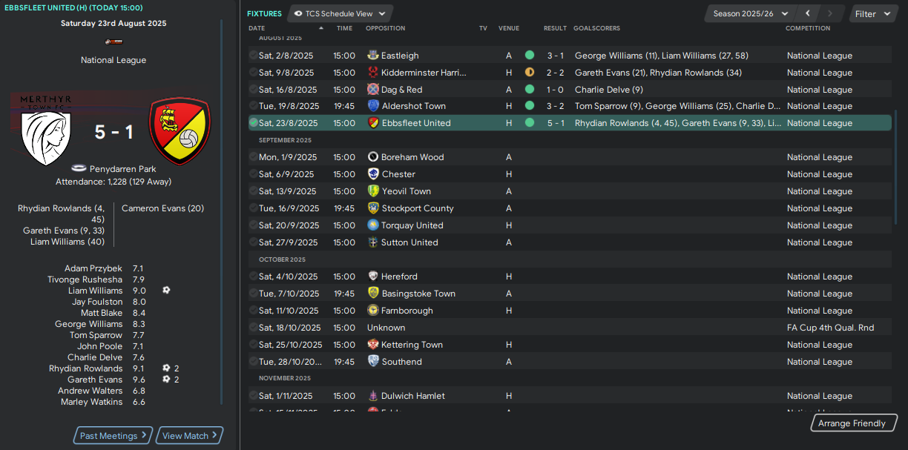Click the Arrange Friendly button
Viewport: 908px width, 450px height.
click(x=852, y=423)
